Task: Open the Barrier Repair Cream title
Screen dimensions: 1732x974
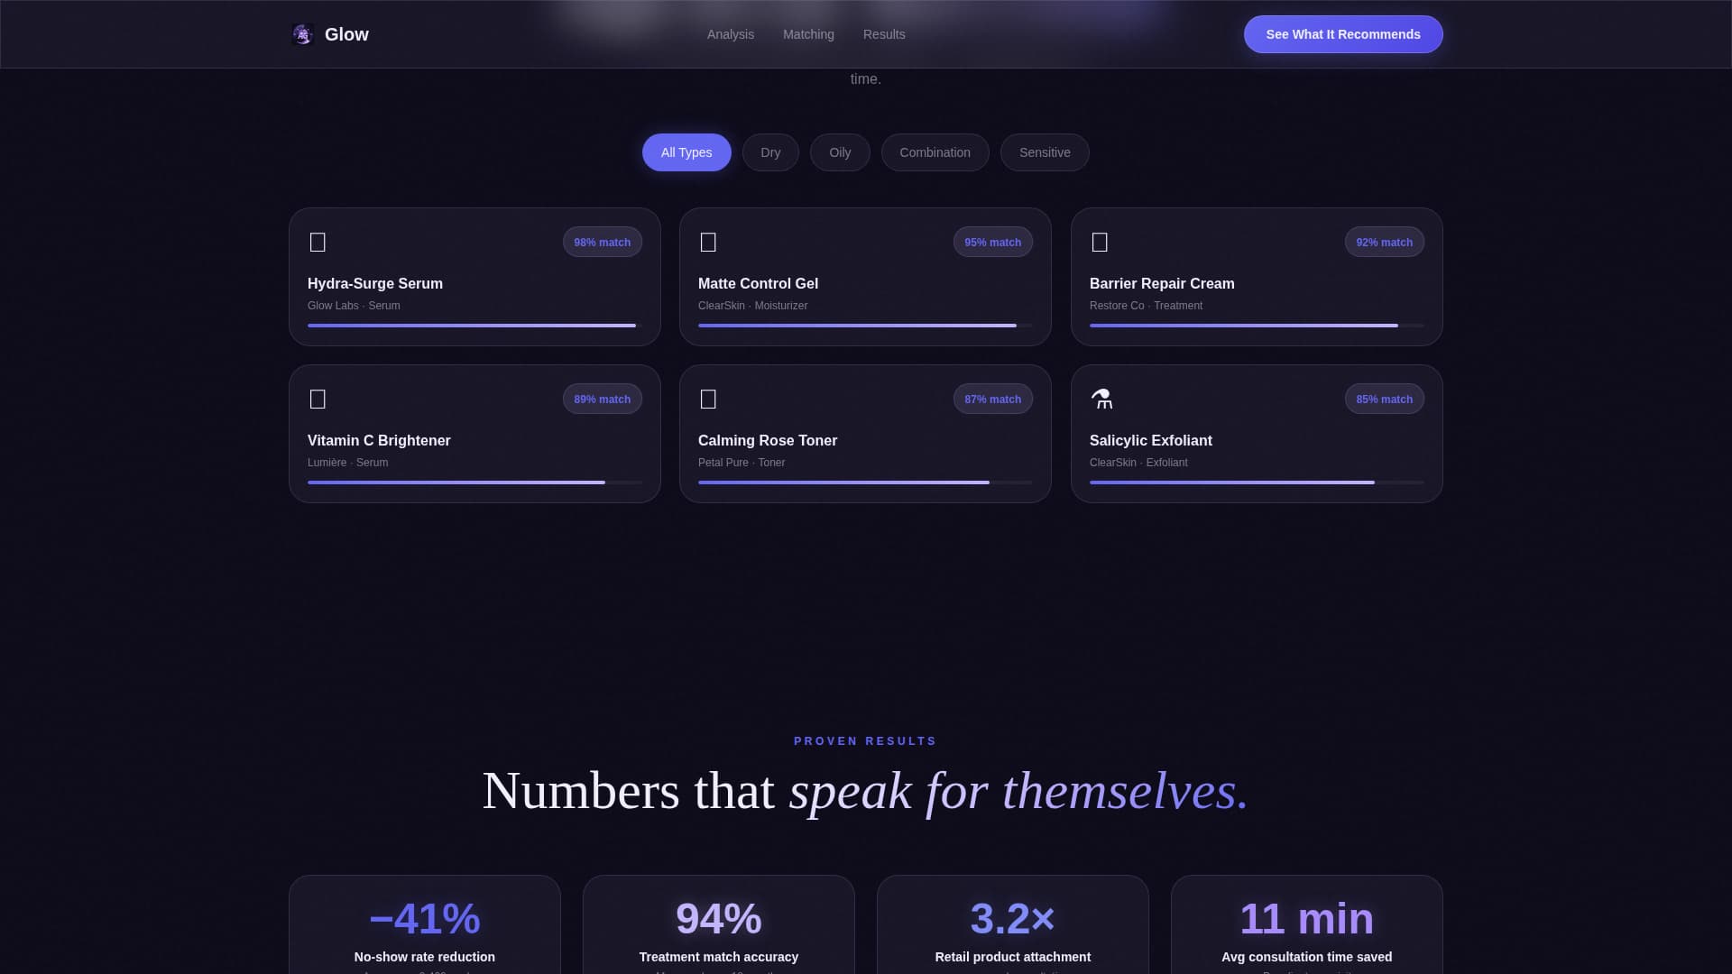Action: [1162, 283]
